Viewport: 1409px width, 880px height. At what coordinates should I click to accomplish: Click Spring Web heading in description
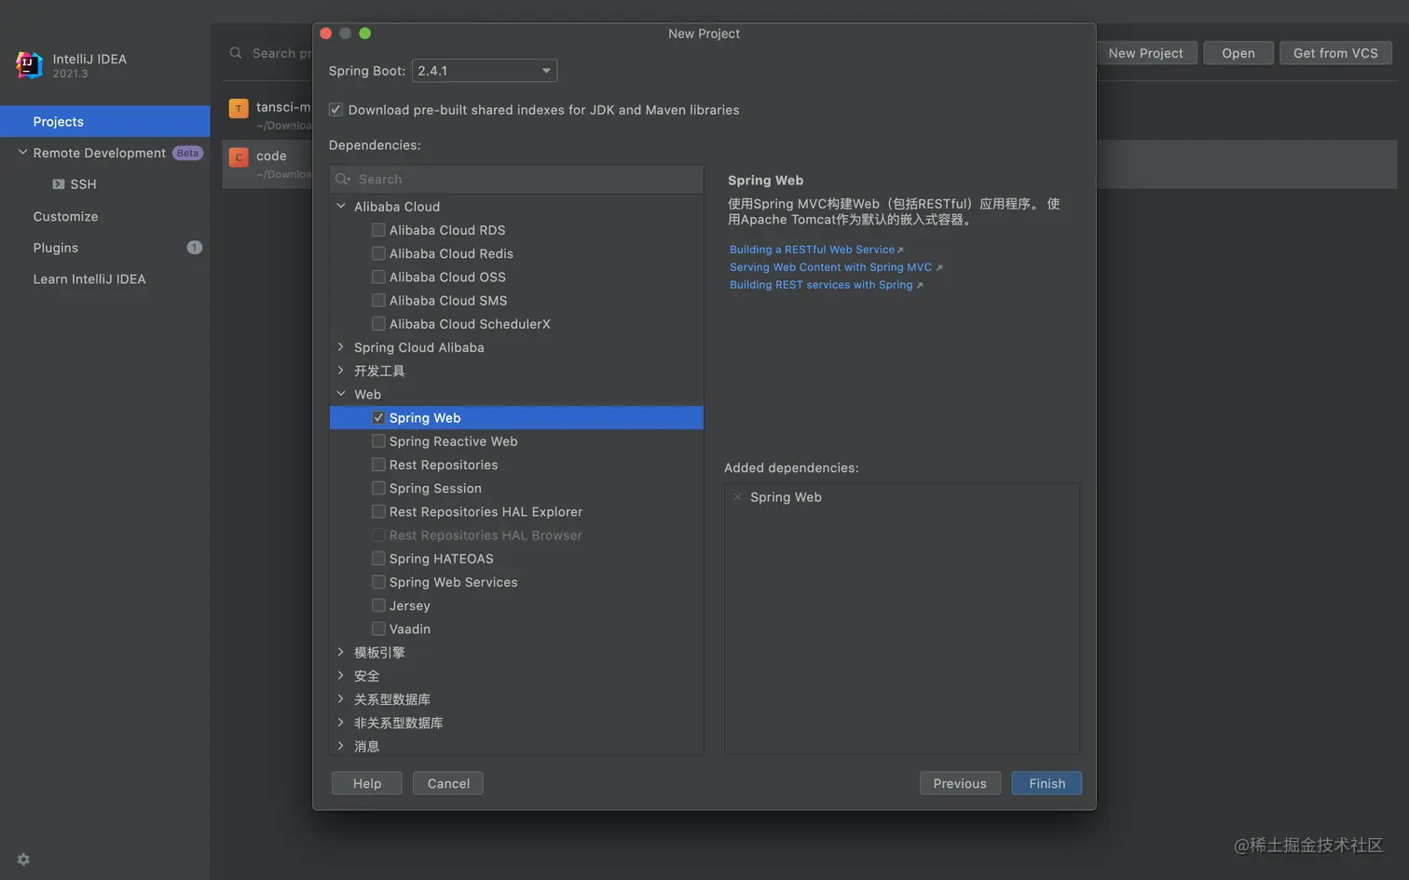click(x=765, y=181)
